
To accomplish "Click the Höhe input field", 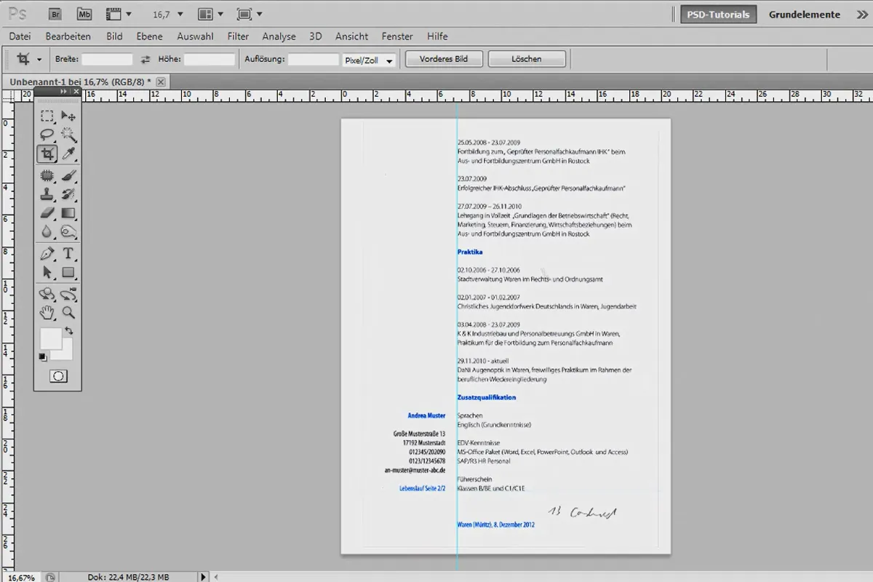I will (x=210, y=60).
